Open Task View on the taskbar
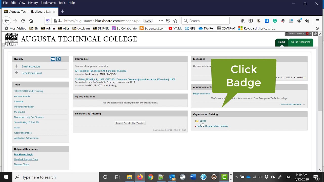 [x=117, y=177]
